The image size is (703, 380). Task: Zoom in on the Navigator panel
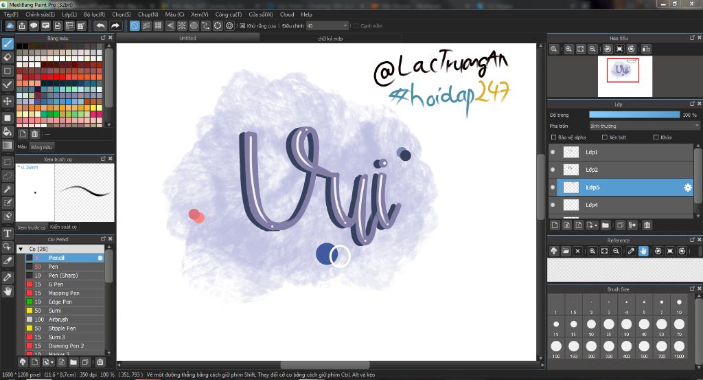click(x=568, y=49)
